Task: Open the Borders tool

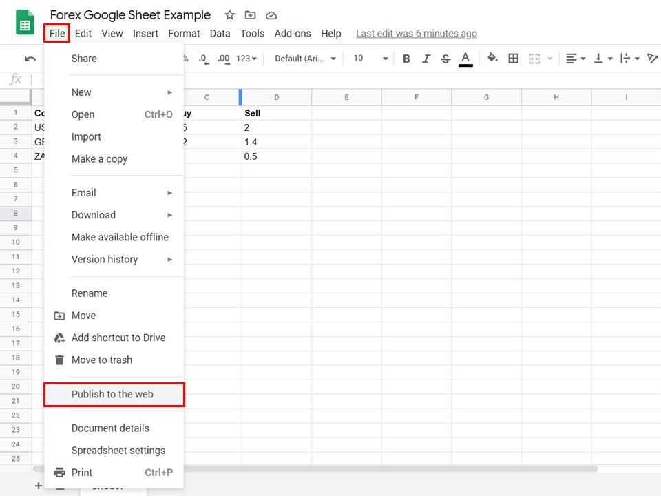Action: pyautogui.click(x=514, y=59)
